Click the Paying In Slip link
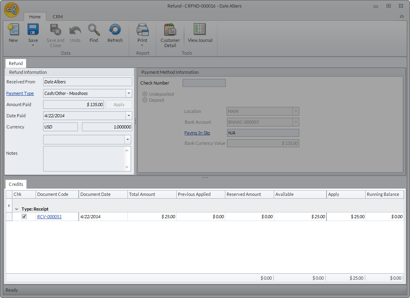 click(x=197, y=133)
